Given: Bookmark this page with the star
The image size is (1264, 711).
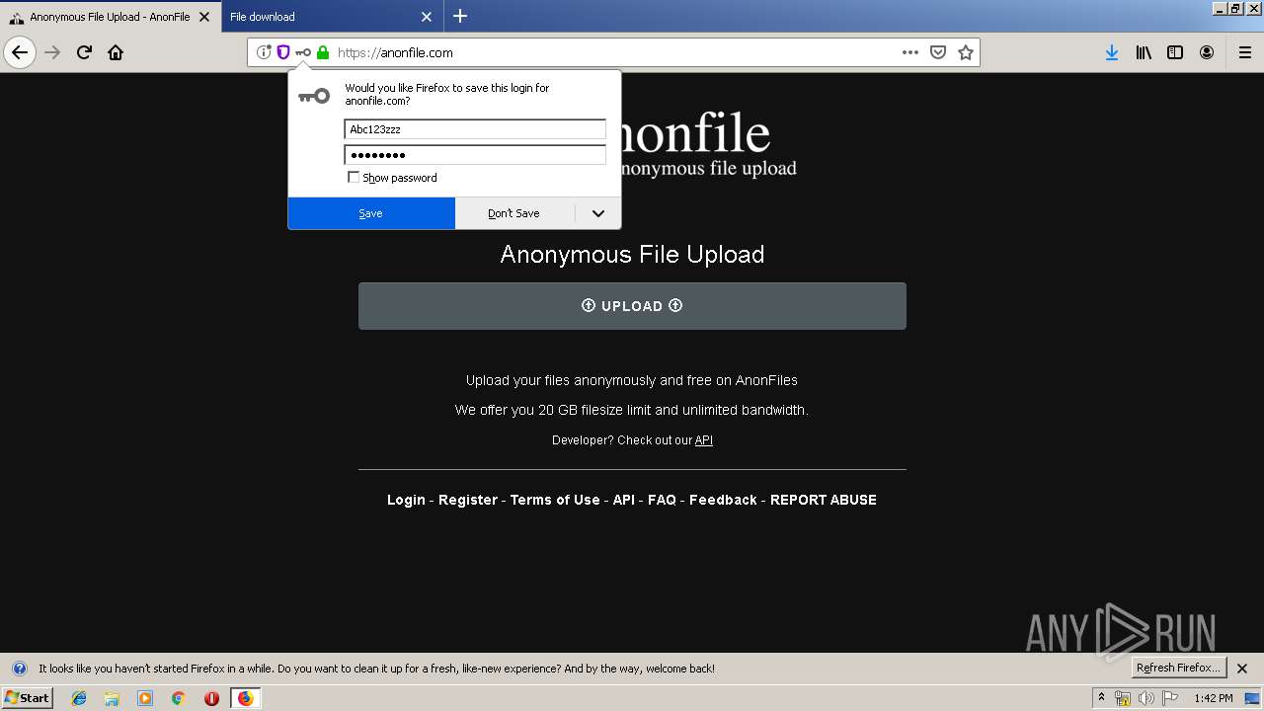Looking at the screenshot, I should (x=966, y=52).
